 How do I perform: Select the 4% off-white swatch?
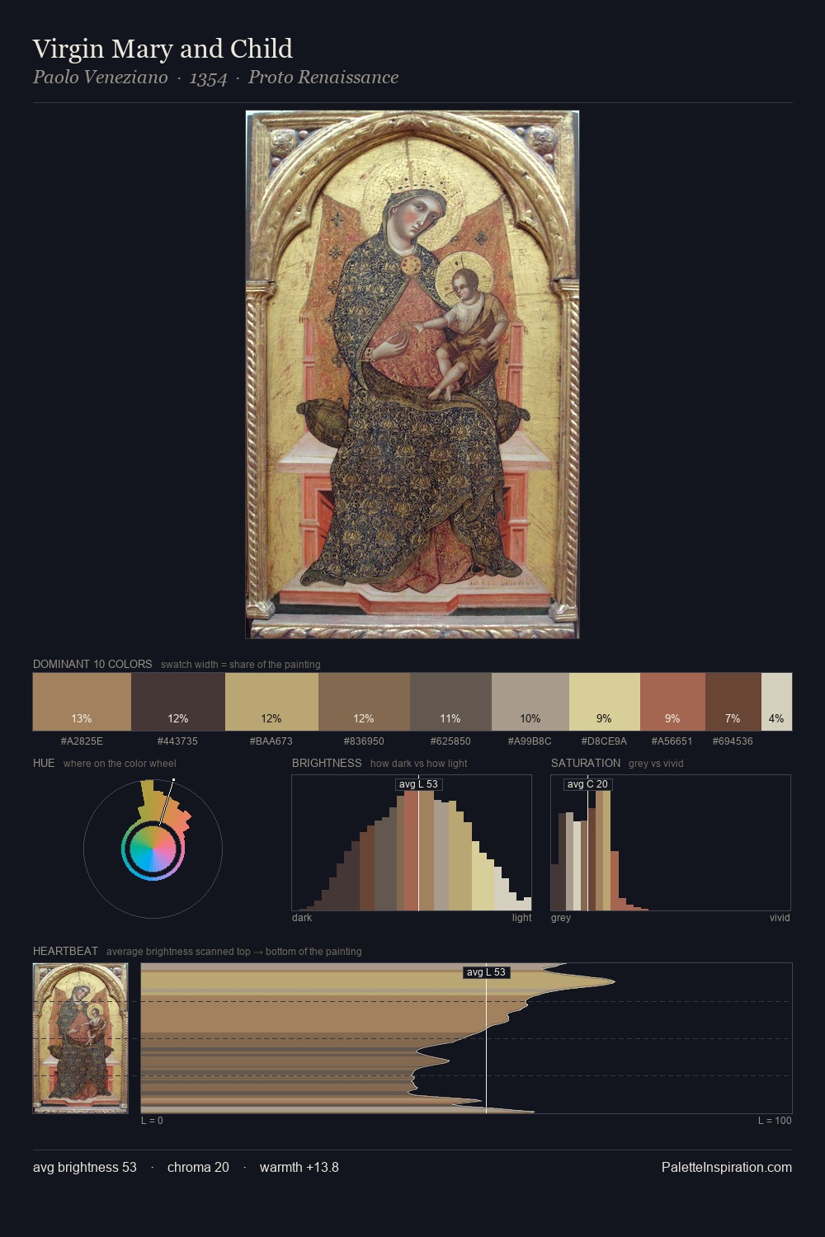776,702
